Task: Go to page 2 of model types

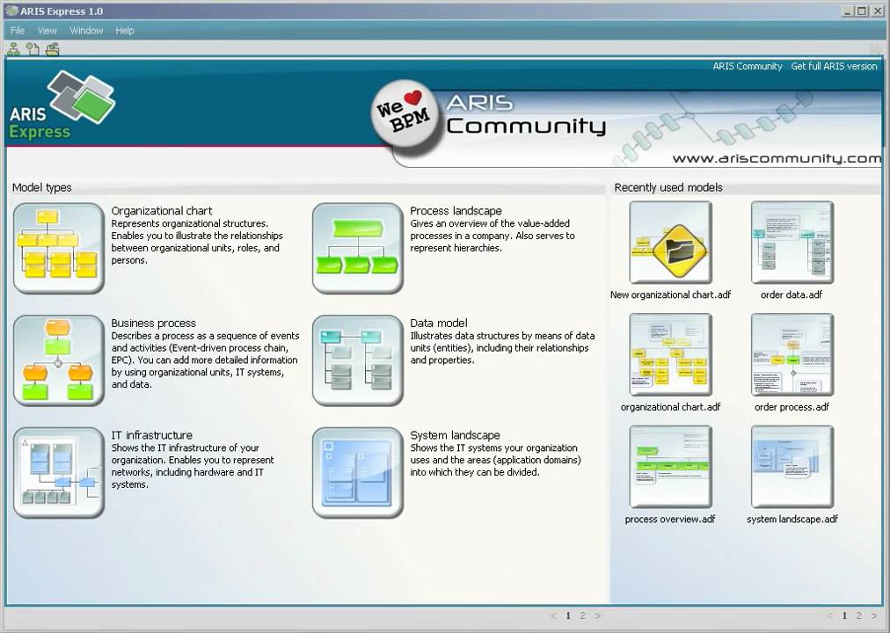Action: point(582,616)
